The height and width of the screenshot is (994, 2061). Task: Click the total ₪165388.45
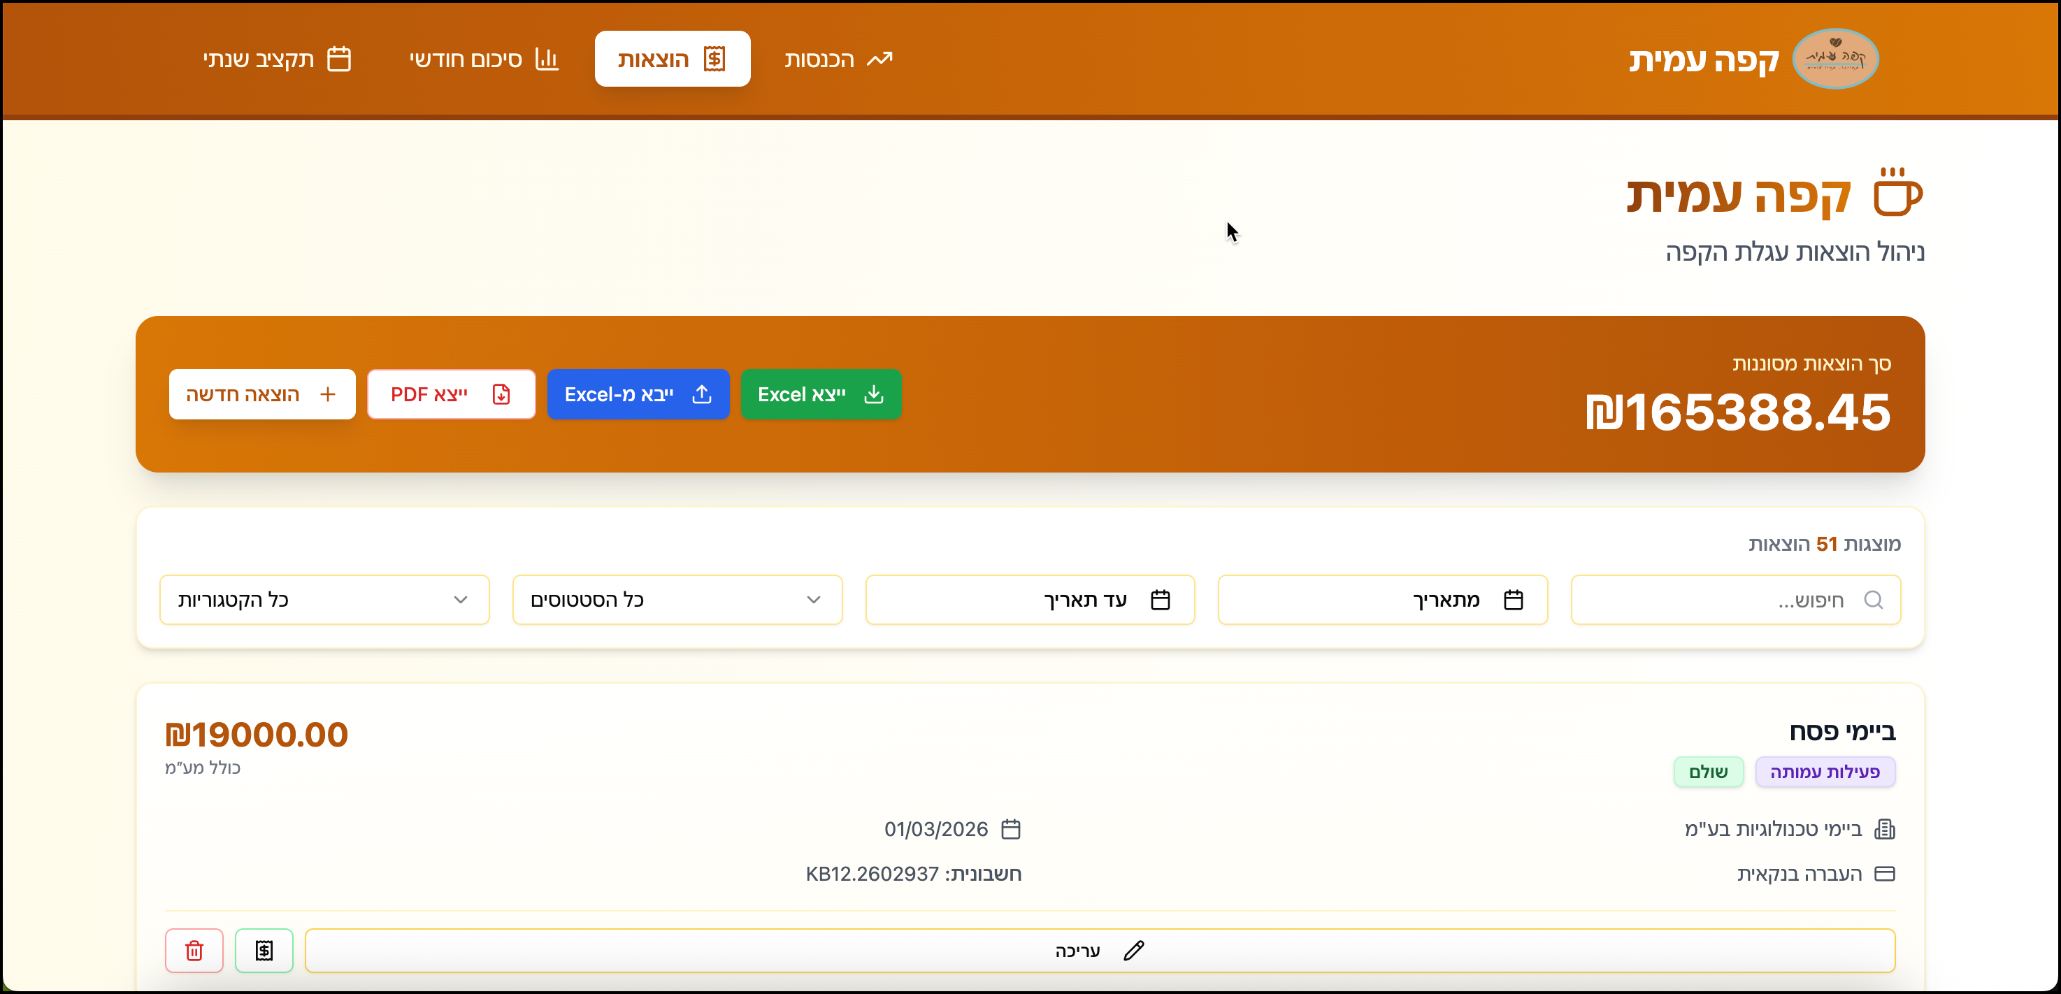pos(1738,412)
